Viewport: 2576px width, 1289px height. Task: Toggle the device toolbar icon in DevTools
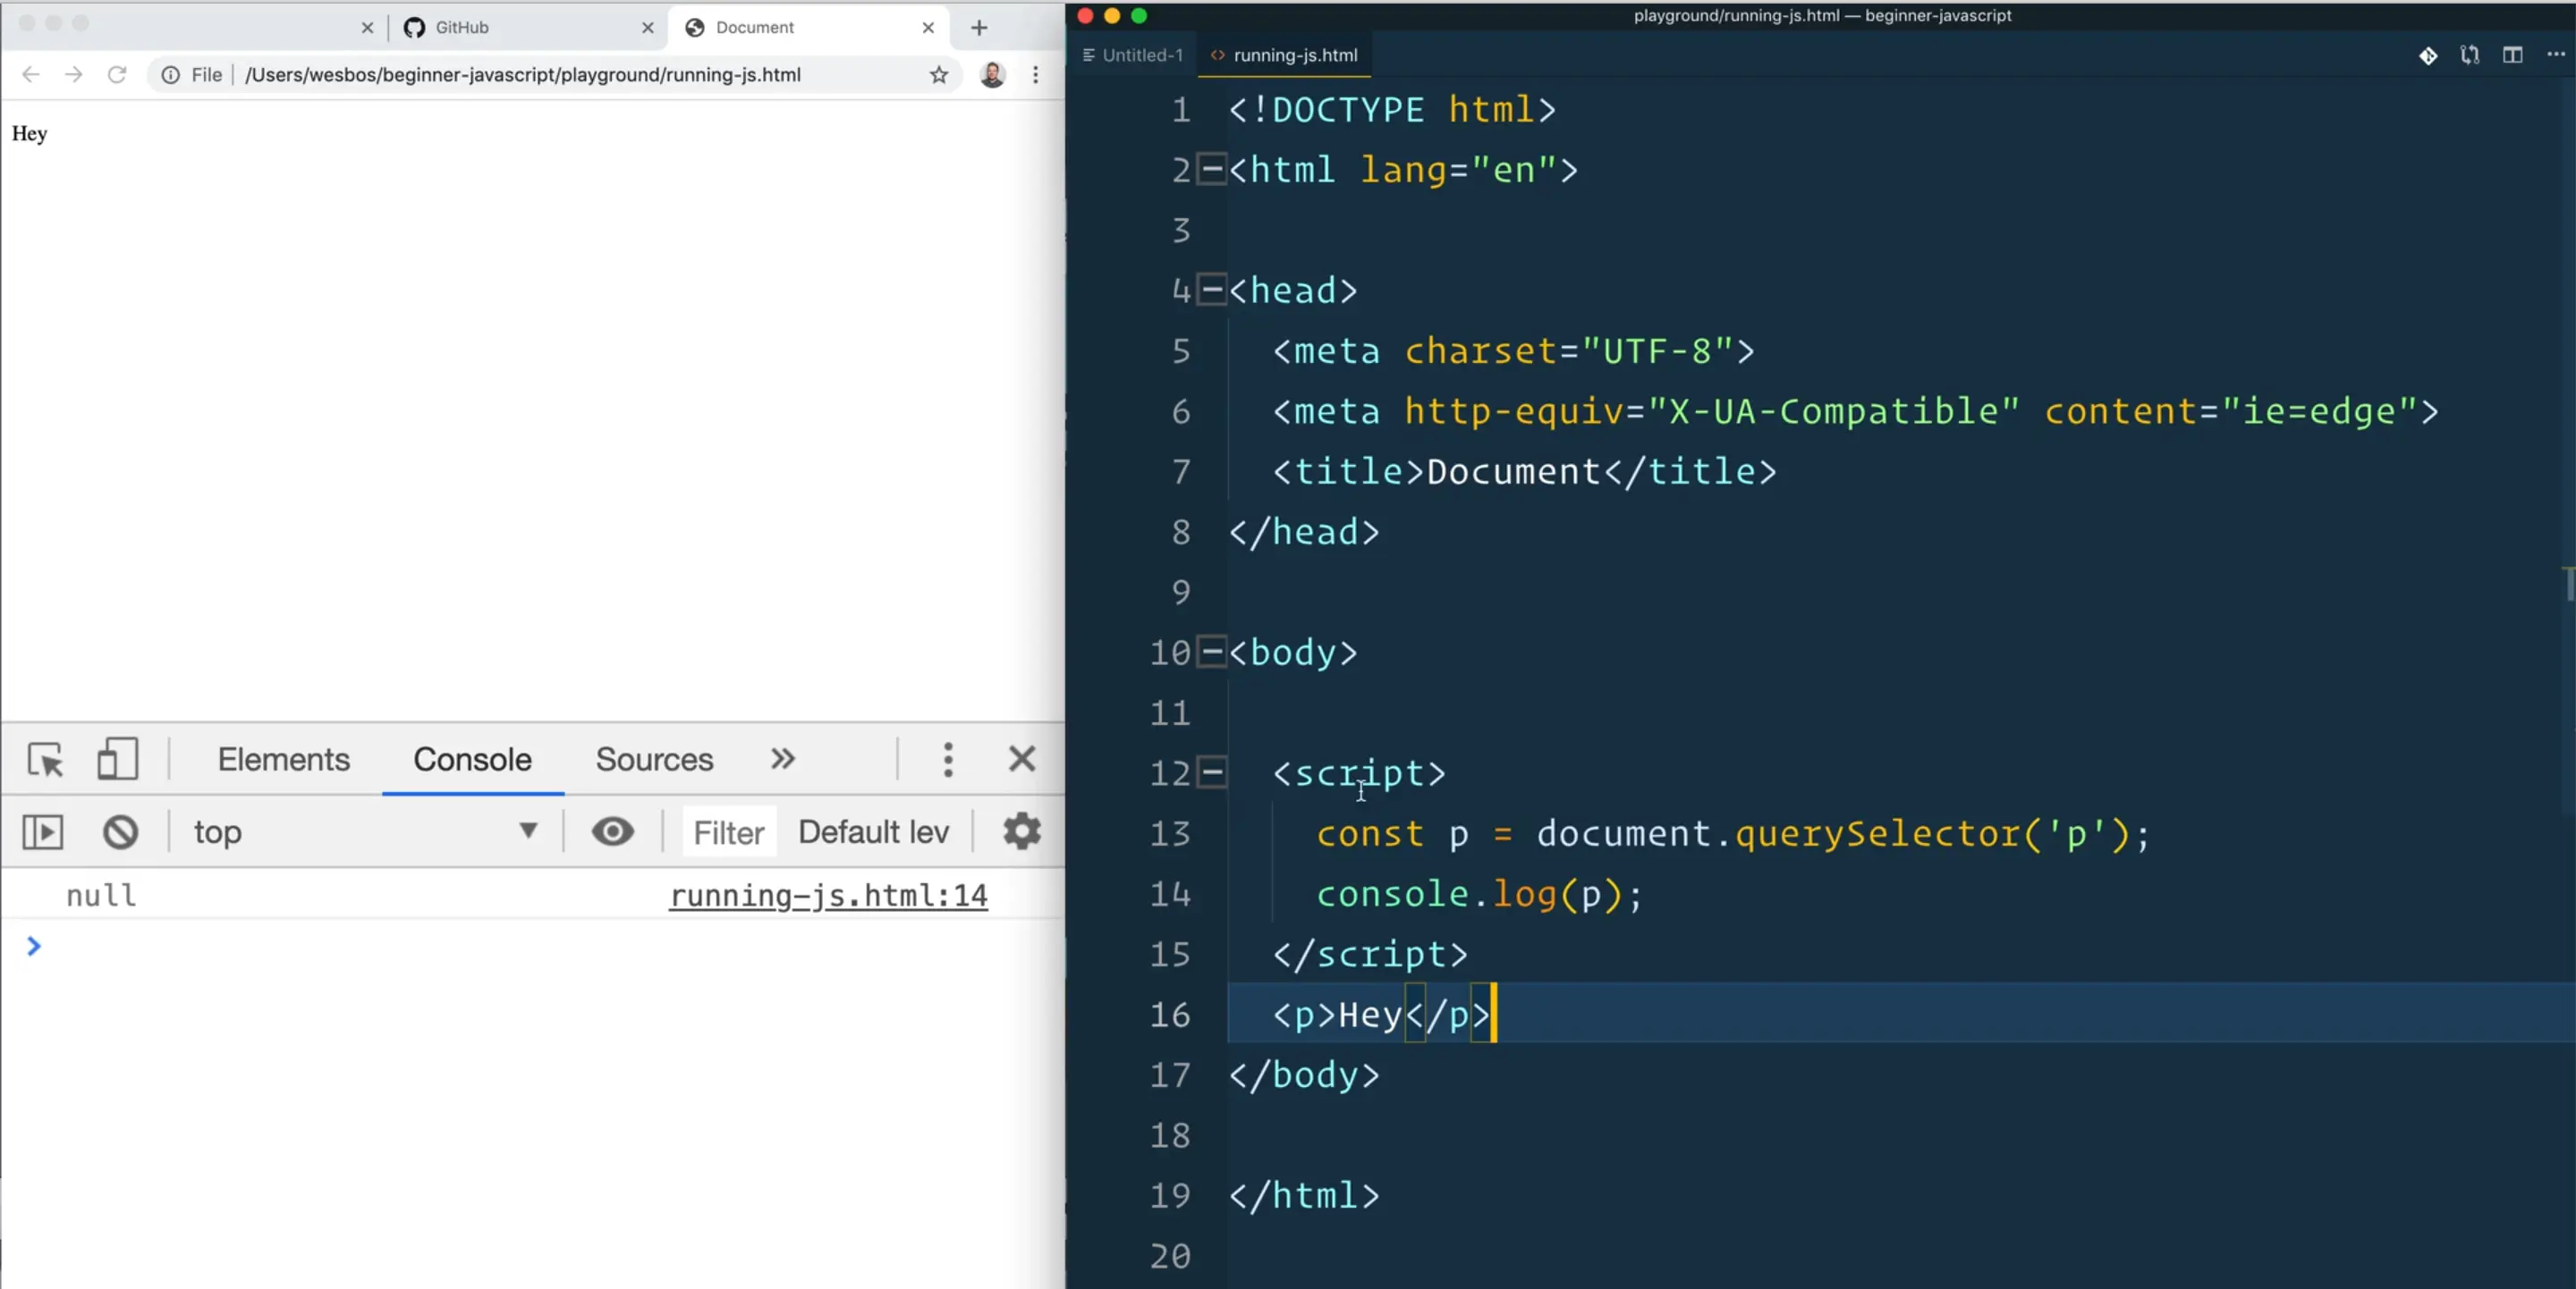(x=117, y=760)
